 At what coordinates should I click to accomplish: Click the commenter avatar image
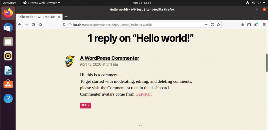(70, 61)
